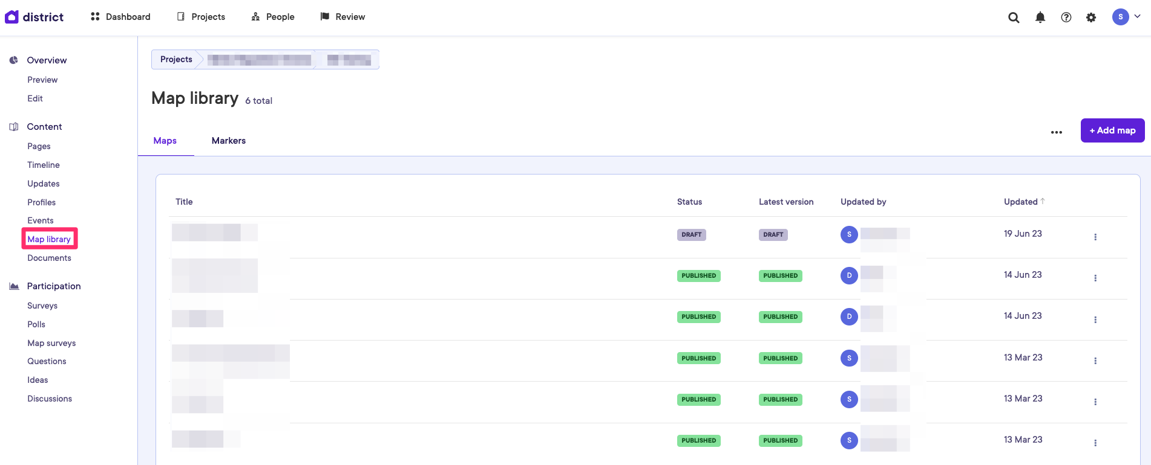Sort by the Updated column arrow
This screenshot has height=465, width=1151.
click(1043, 202)
